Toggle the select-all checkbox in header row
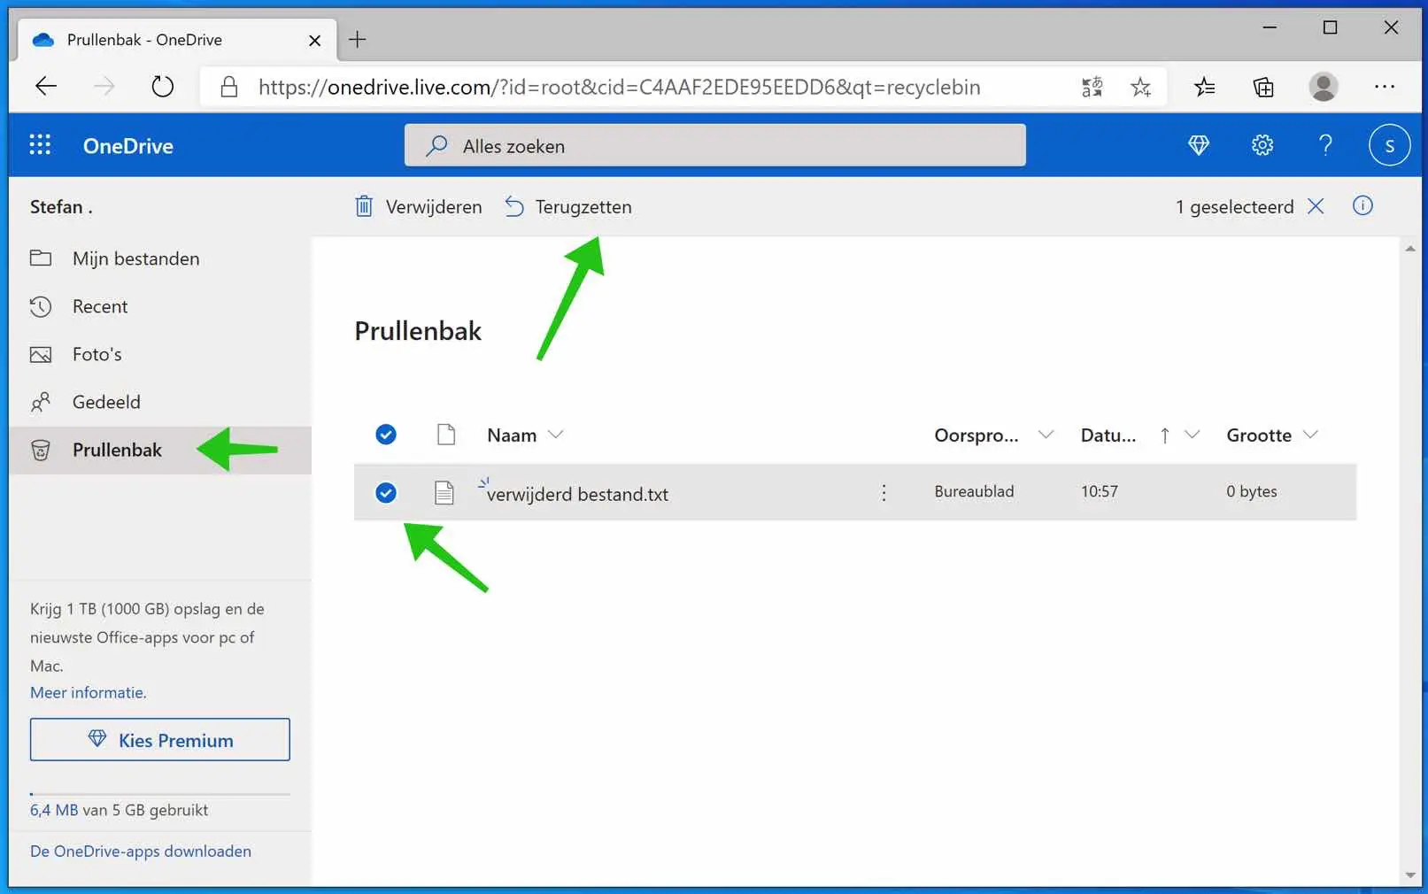This screenshot has width=1428, height=894. [x=386, y=435]
